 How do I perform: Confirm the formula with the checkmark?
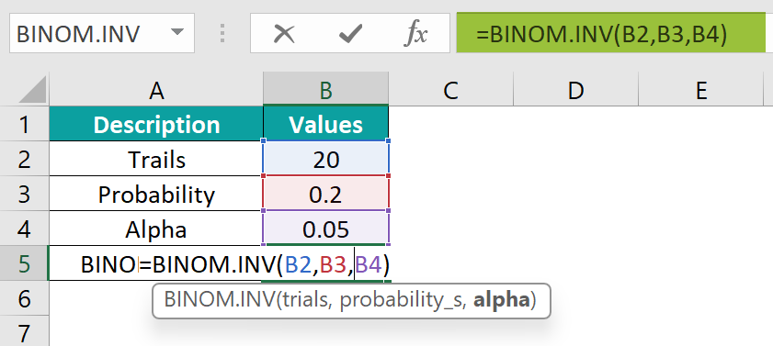(x=350, y=34)
